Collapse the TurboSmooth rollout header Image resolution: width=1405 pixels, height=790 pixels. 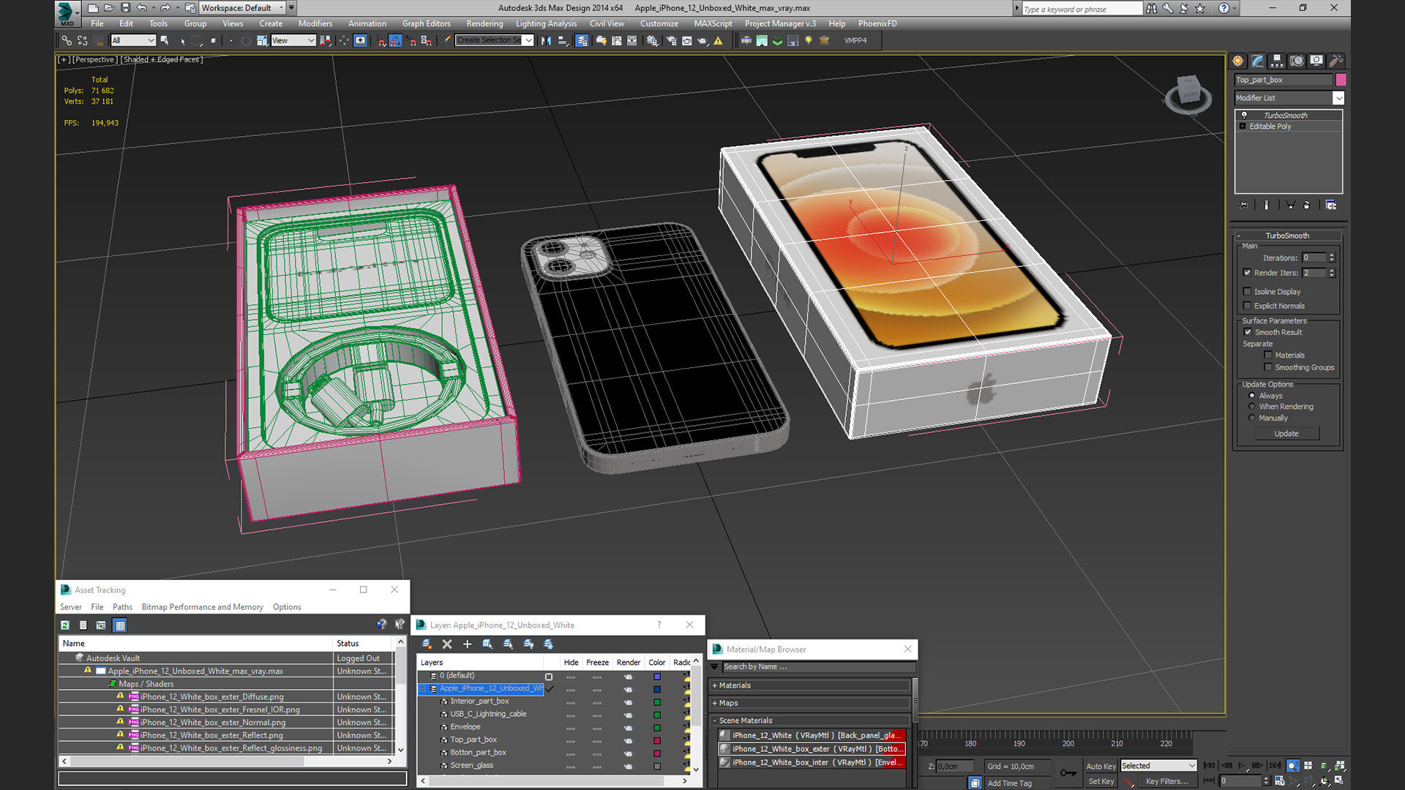(1287, 236)
